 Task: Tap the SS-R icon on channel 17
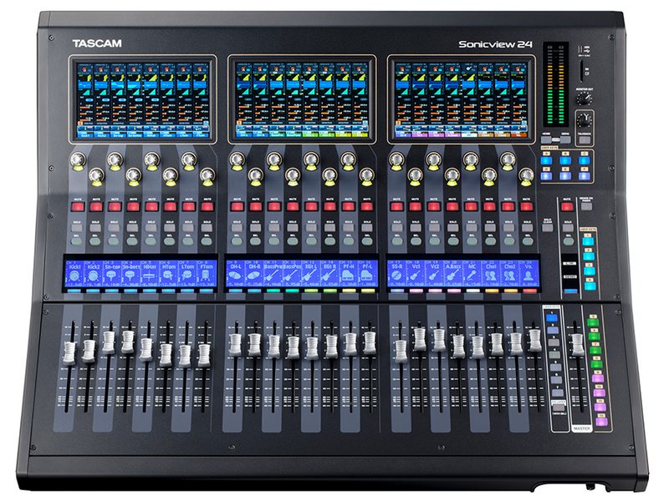(x=396, y=277)
